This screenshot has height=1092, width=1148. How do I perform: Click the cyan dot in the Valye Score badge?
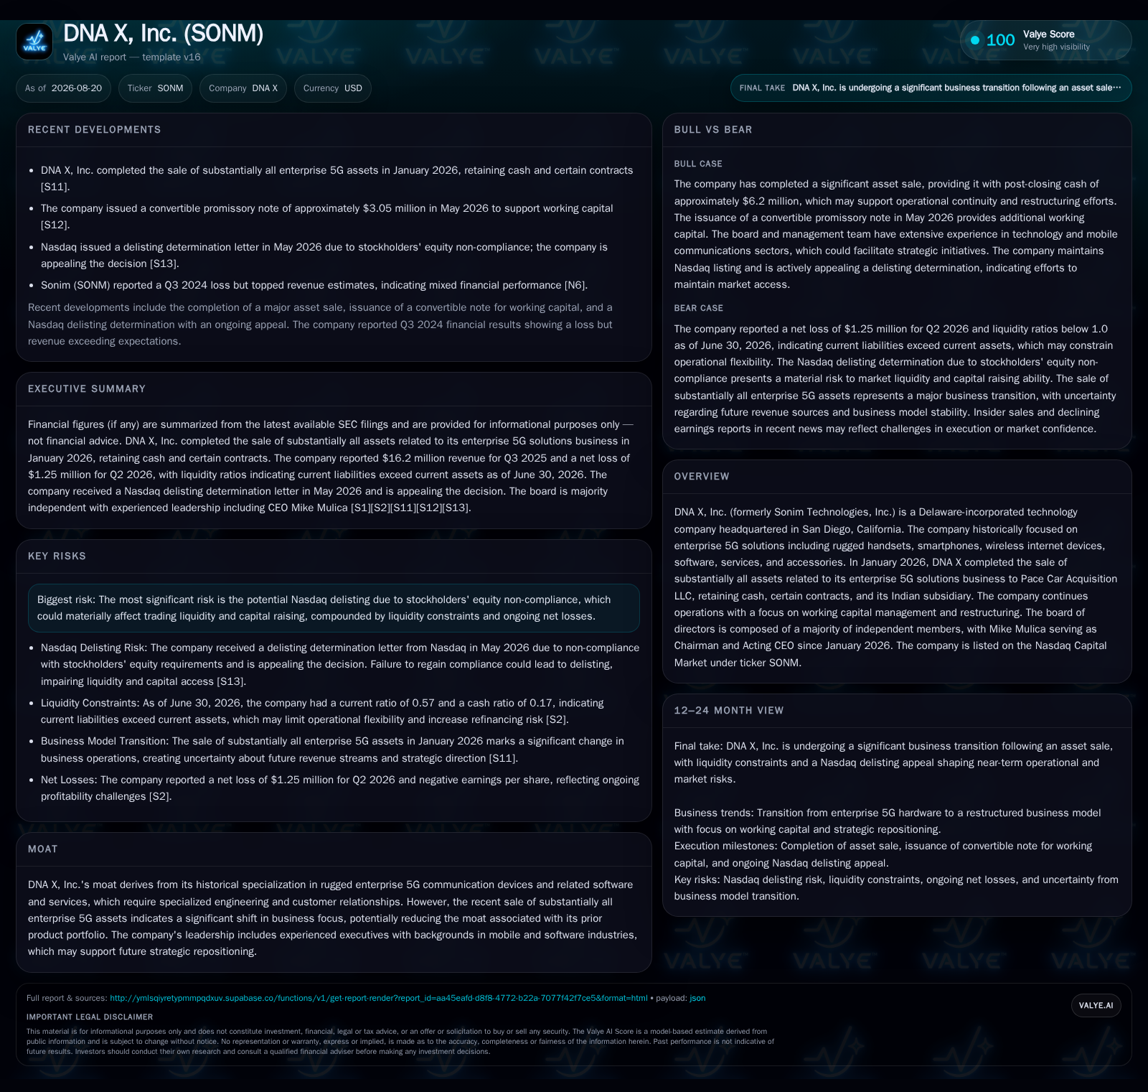coord(975,40)
